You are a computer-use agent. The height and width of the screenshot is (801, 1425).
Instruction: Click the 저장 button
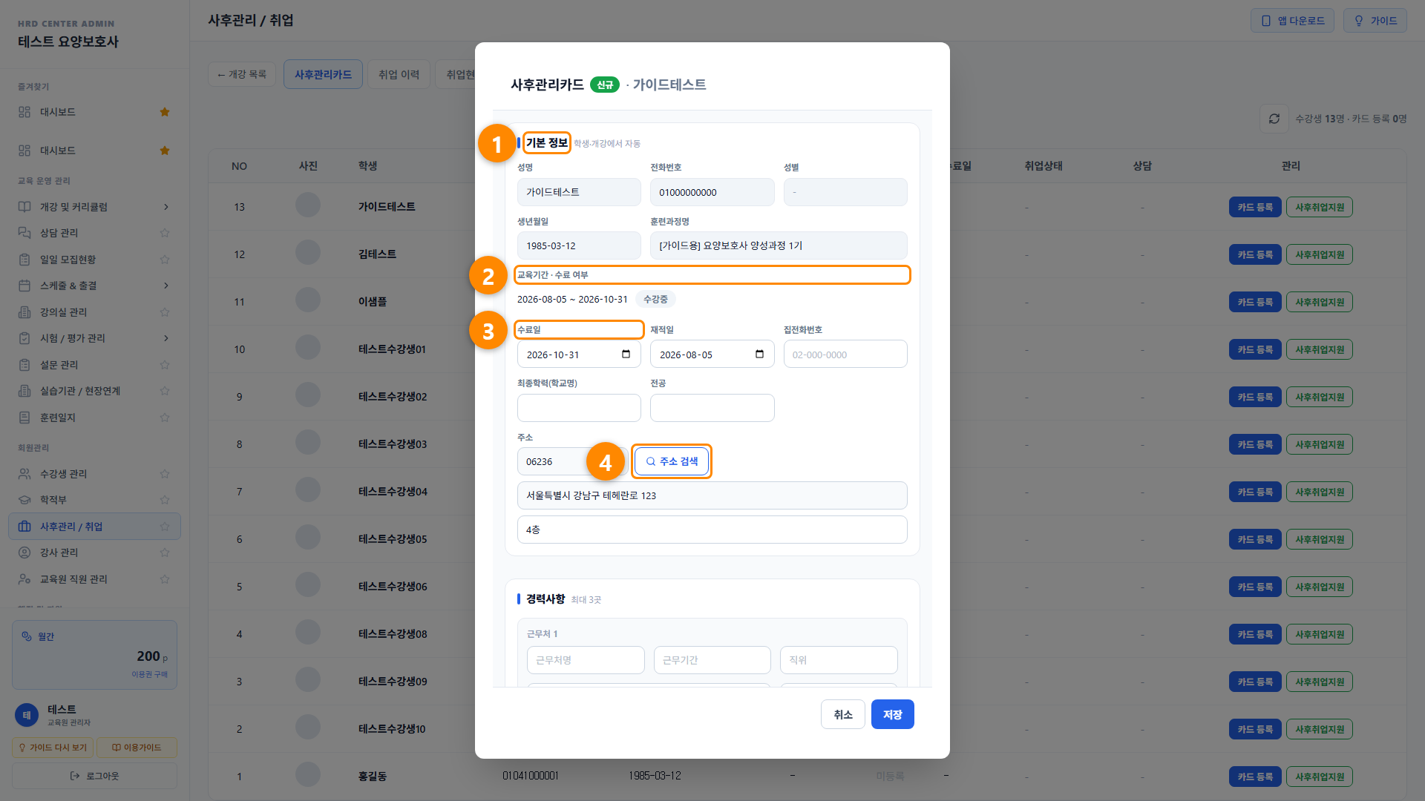(892, 714)
